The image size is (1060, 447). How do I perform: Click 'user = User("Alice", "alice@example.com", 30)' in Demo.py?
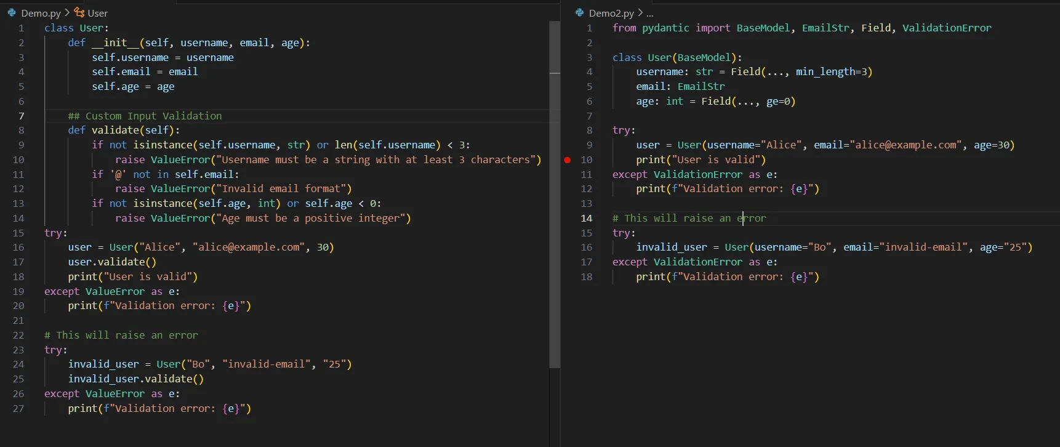pyautogui.click(x=201, y=247)
